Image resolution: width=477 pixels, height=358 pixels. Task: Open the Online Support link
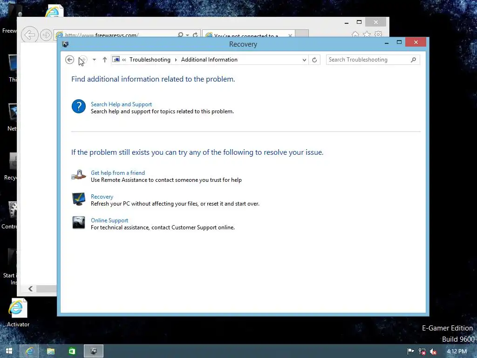[109, 220]
